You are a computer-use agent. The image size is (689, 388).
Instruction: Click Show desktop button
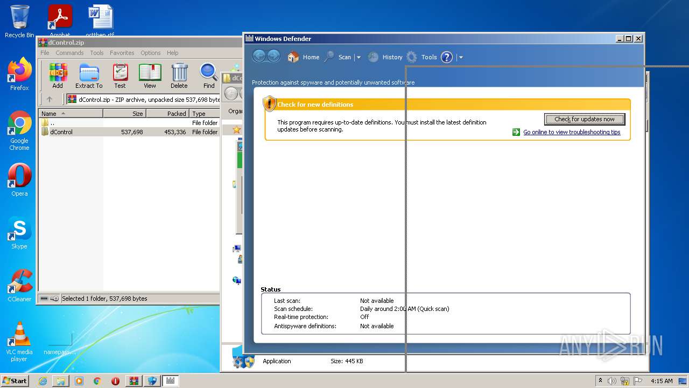pyautogui.click(x=684, y=381)
